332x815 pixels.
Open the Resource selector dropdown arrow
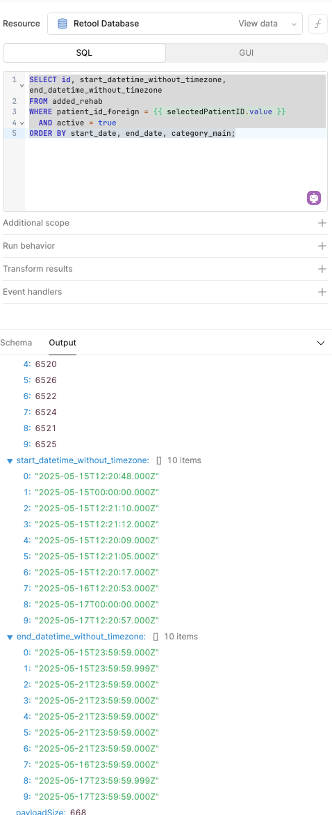click(294, 24)
